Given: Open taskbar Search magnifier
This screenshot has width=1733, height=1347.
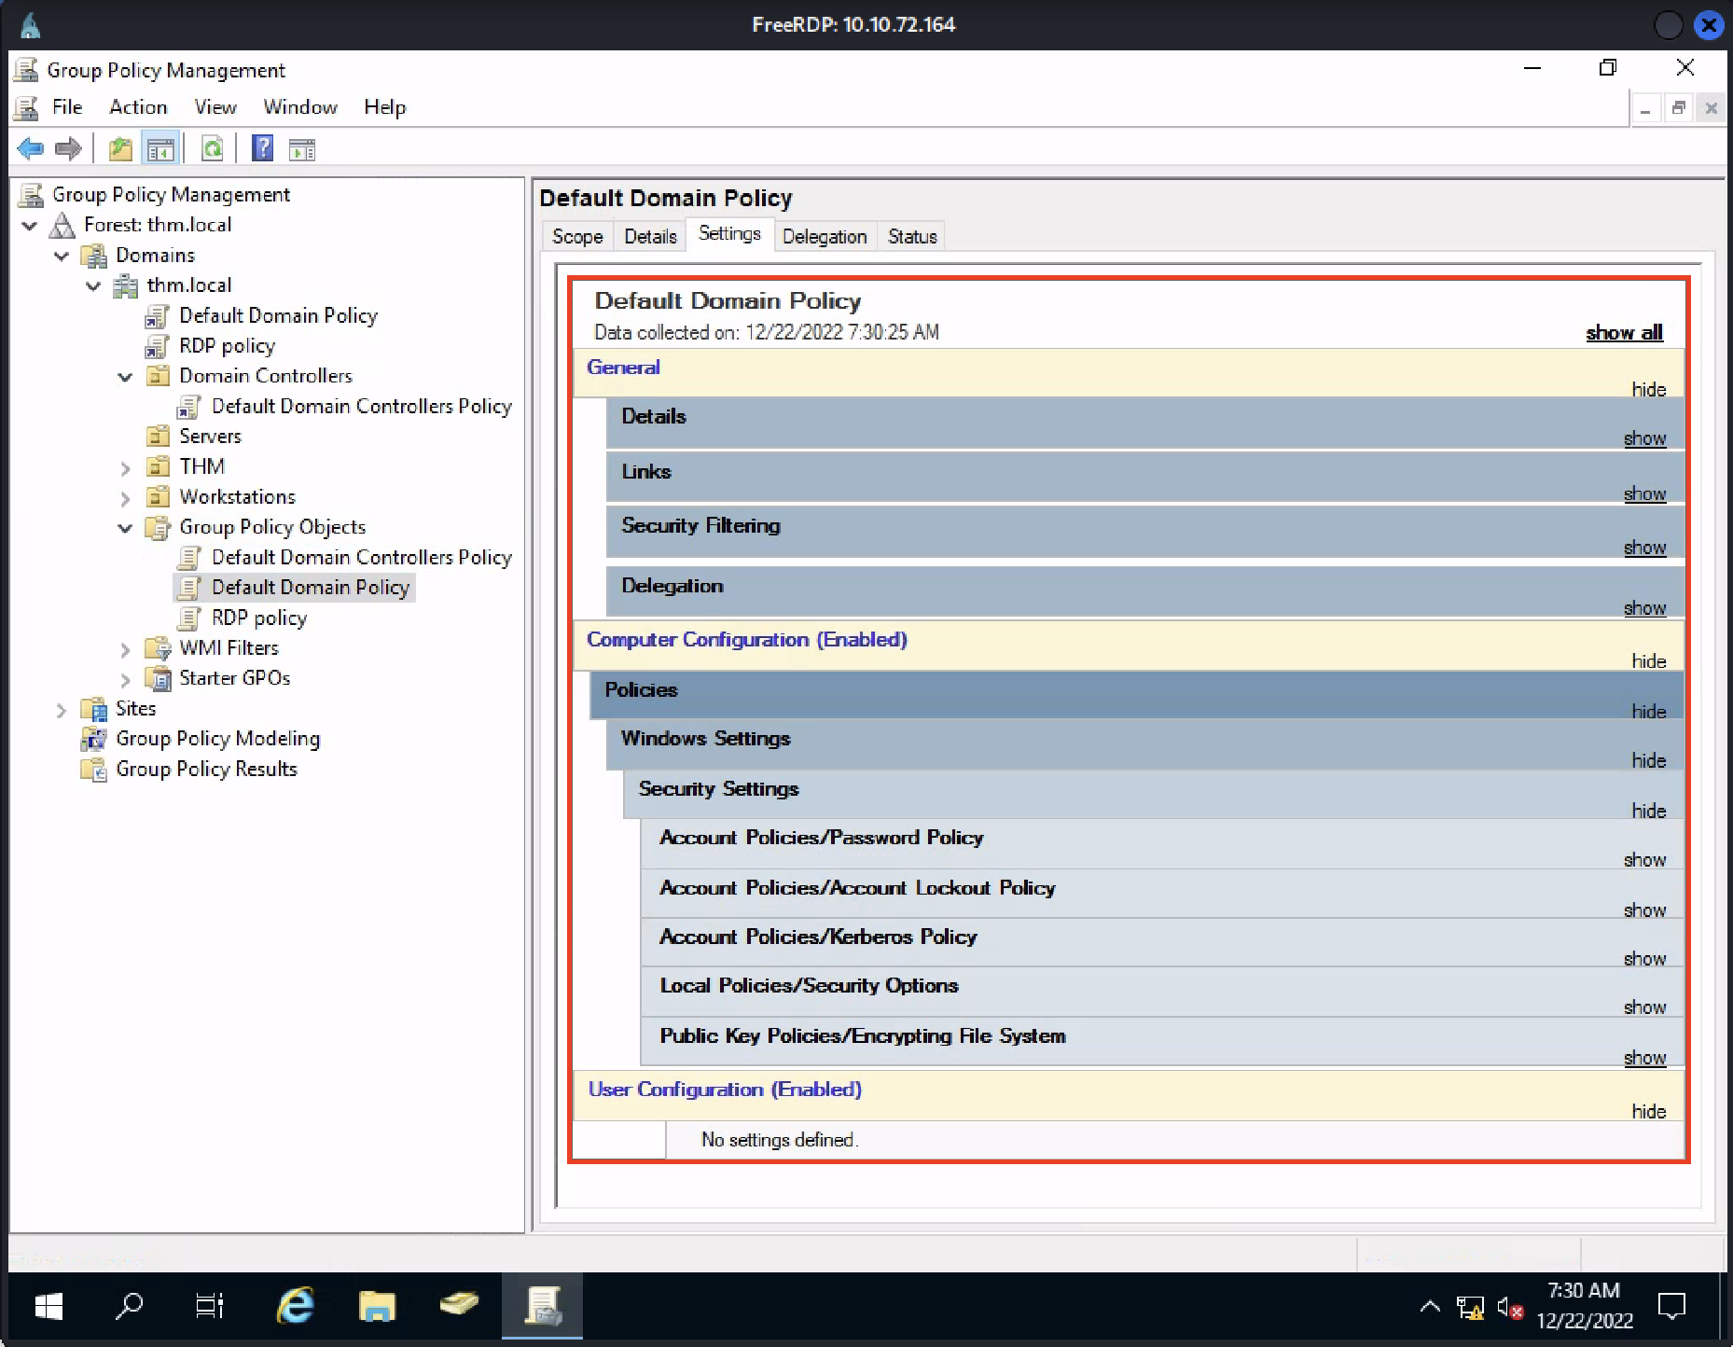Looking at the screenshot, I should pyautogui.click(x=129, y=1306).
